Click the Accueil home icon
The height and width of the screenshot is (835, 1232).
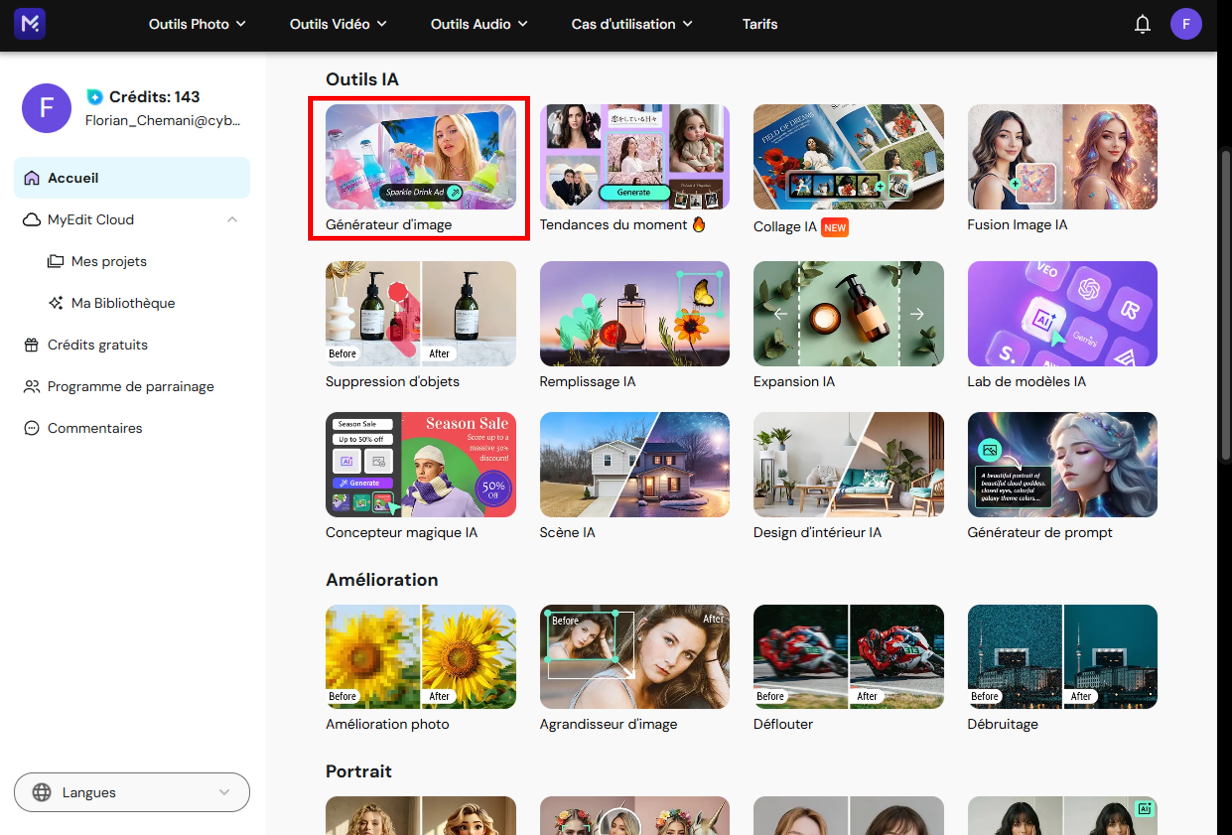coord(32,177)
